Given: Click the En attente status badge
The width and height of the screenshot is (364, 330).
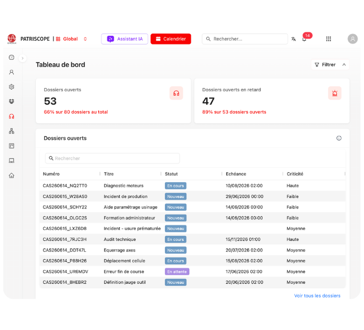Looking at the screenshot, I should tap(177, 272).
